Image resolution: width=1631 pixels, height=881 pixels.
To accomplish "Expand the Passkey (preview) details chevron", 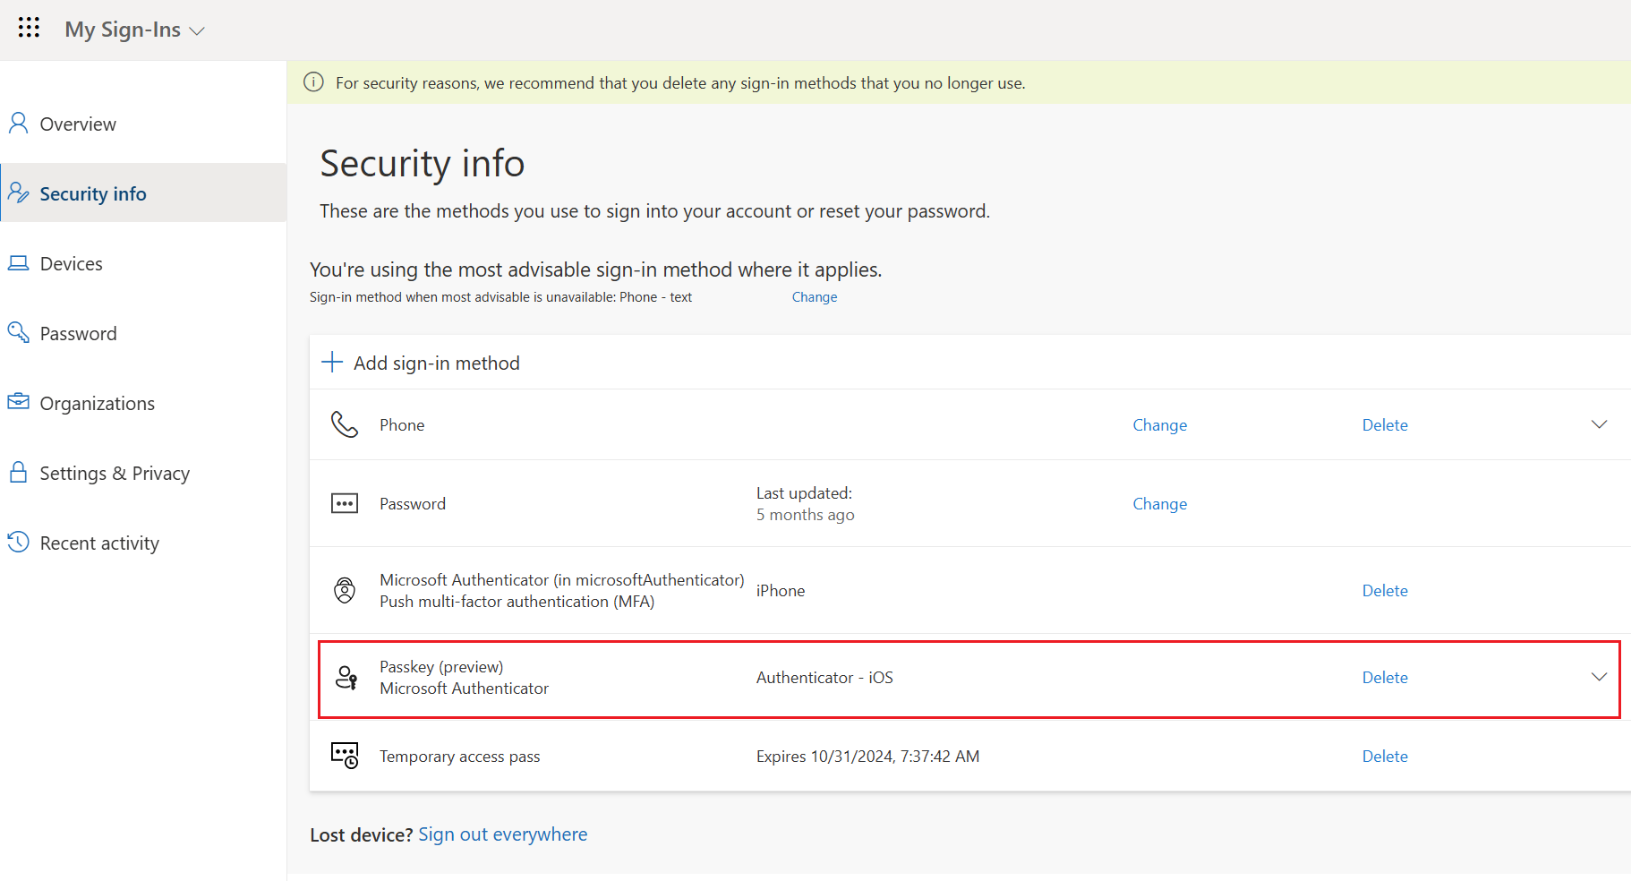I will (1599, 678).
